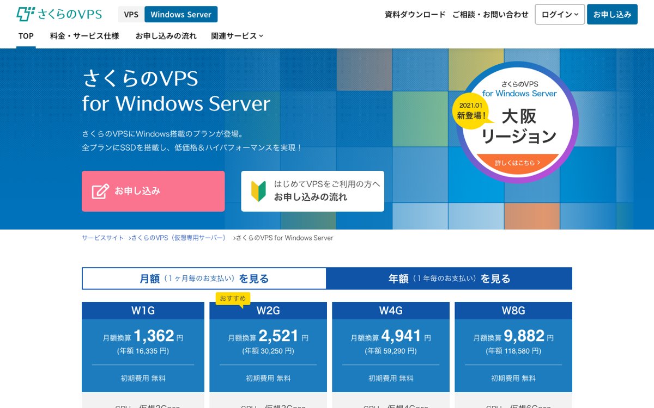This screenshot has width=654, height=408.
Task: Switch to 月額 monthly pricing view
Action: 204,279
